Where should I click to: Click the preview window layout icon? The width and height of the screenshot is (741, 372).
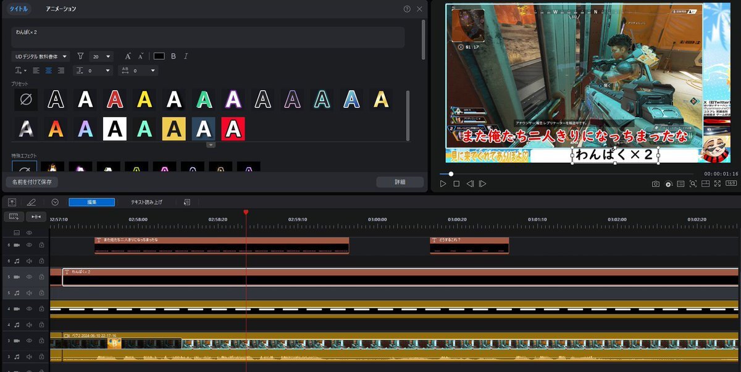click(706, 184)
